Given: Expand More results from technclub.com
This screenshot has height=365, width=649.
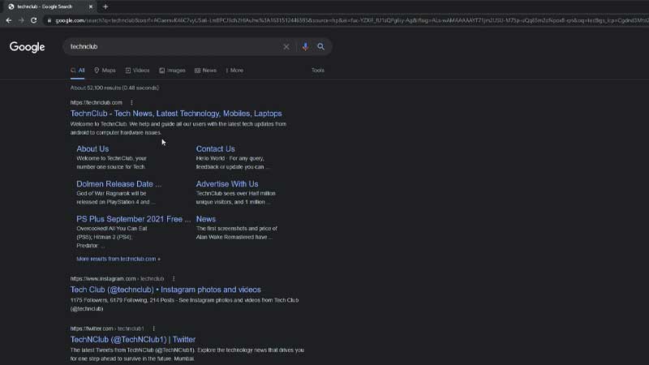Looking at the screenshot, I should 118,259.
